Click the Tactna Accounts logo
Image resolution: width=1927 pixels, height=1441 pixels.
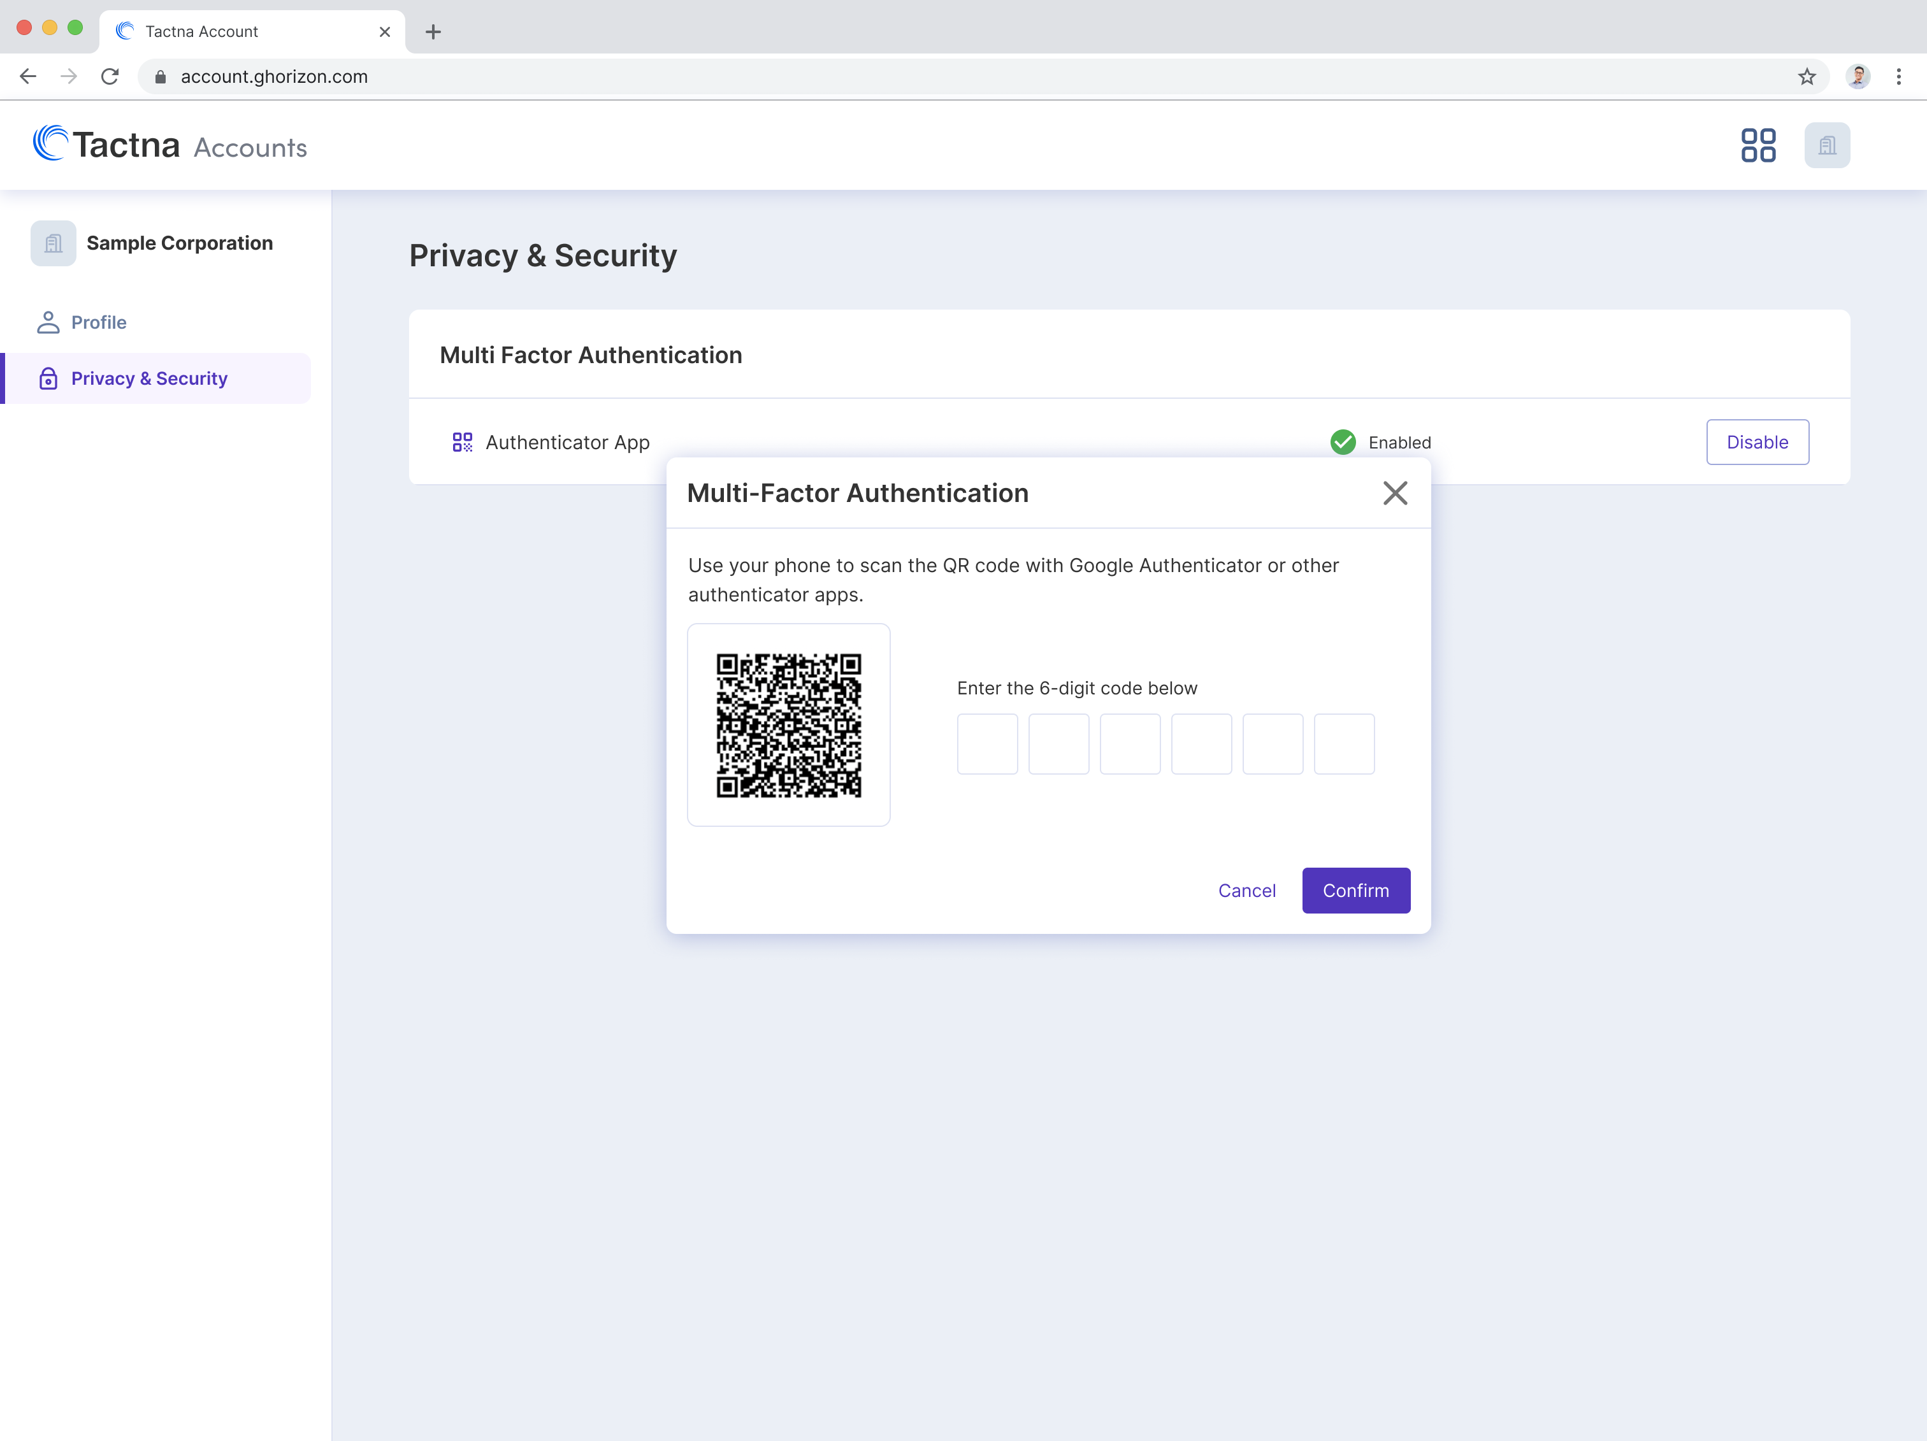point(168,144)
